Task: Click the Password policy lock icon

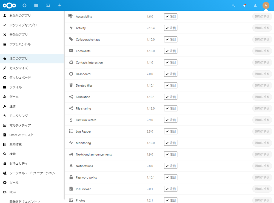Action: [71, 177]
